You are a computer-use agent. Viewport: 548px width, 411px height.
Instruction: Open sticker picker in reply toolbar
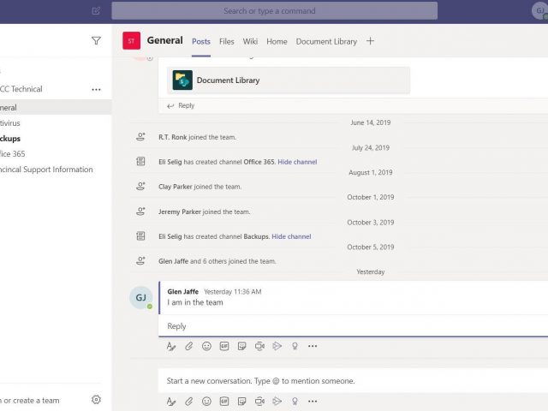pos(241,346)
